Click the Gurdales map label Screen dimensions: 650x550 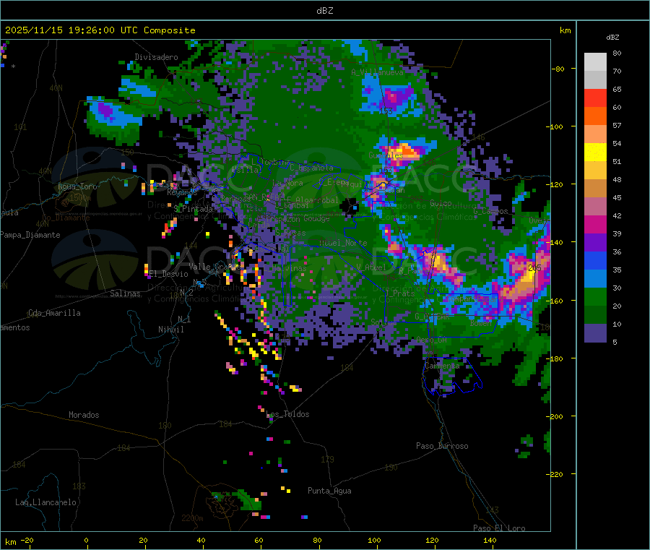(386, 155)
